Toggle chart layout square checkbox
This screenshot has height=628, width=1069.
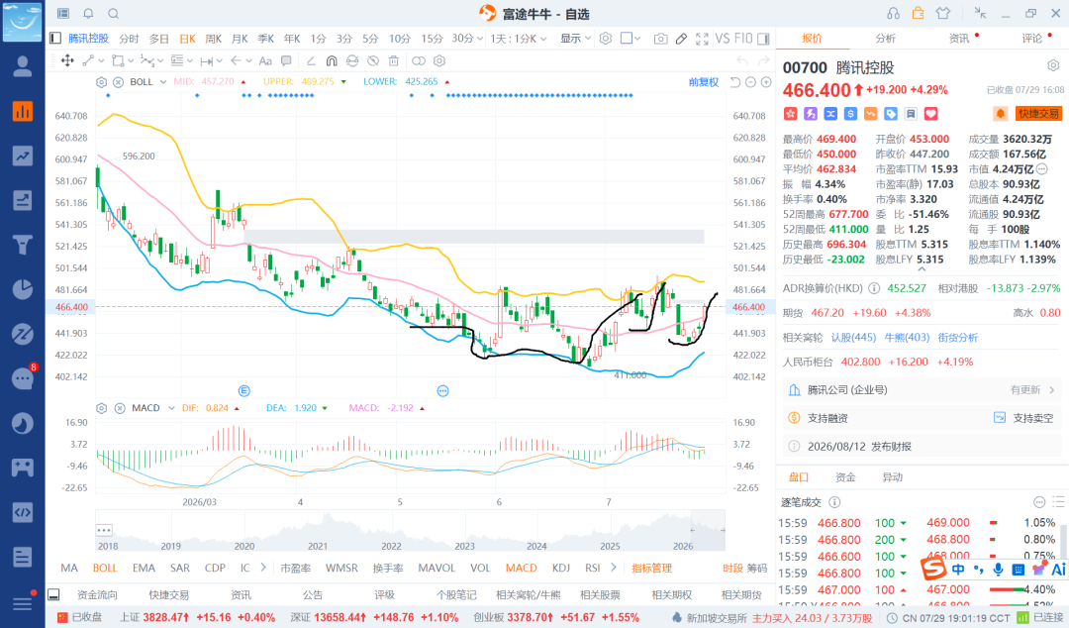click(x=626, y=39)
